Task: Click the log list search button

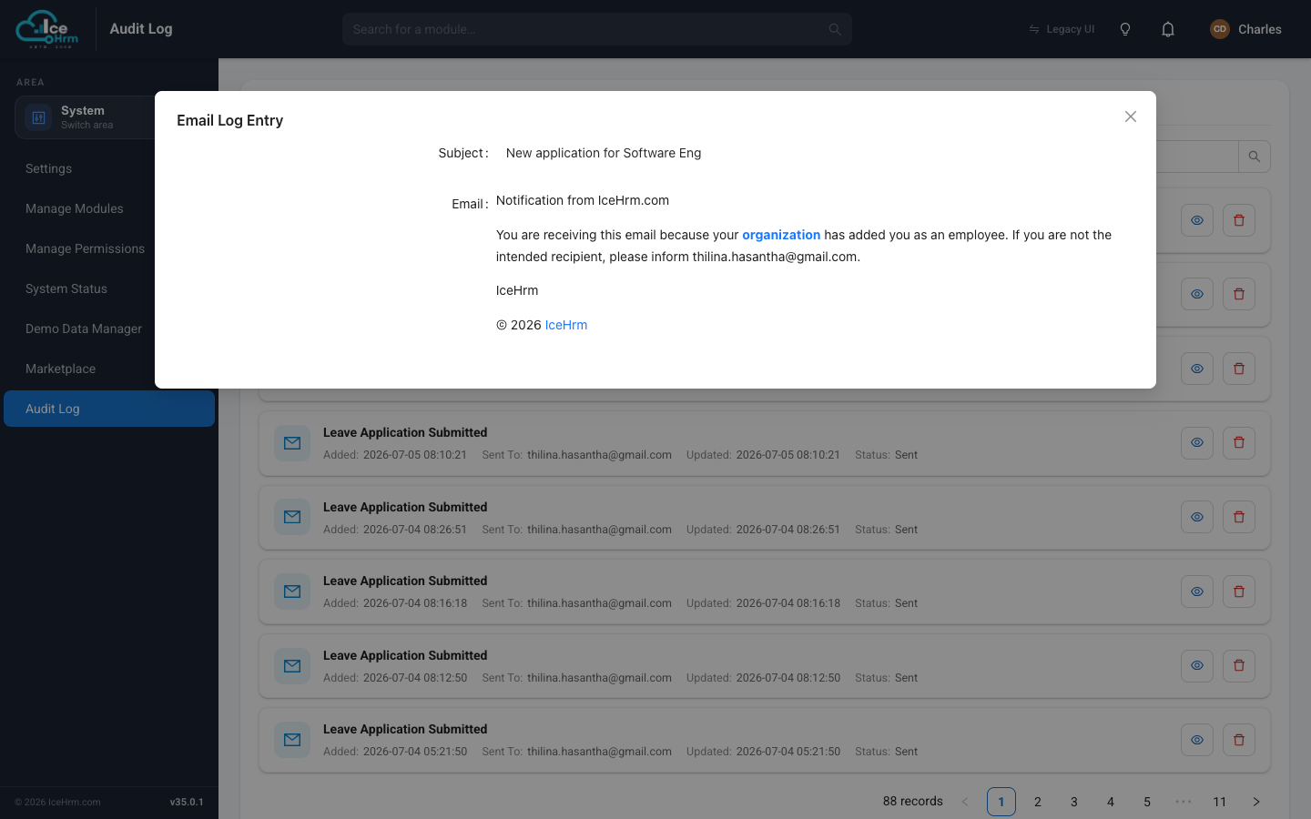Action: click(x=1254, y=157)
